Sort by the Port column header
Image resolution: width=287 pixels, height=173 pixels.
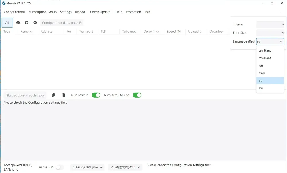pos(70,32)
